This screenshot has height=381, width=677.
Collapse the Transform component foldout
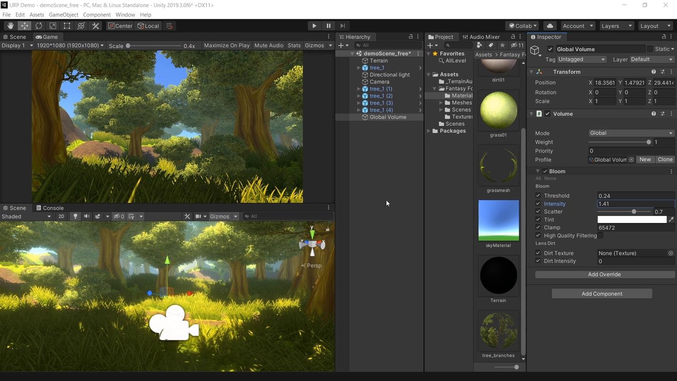click(531, 72)
